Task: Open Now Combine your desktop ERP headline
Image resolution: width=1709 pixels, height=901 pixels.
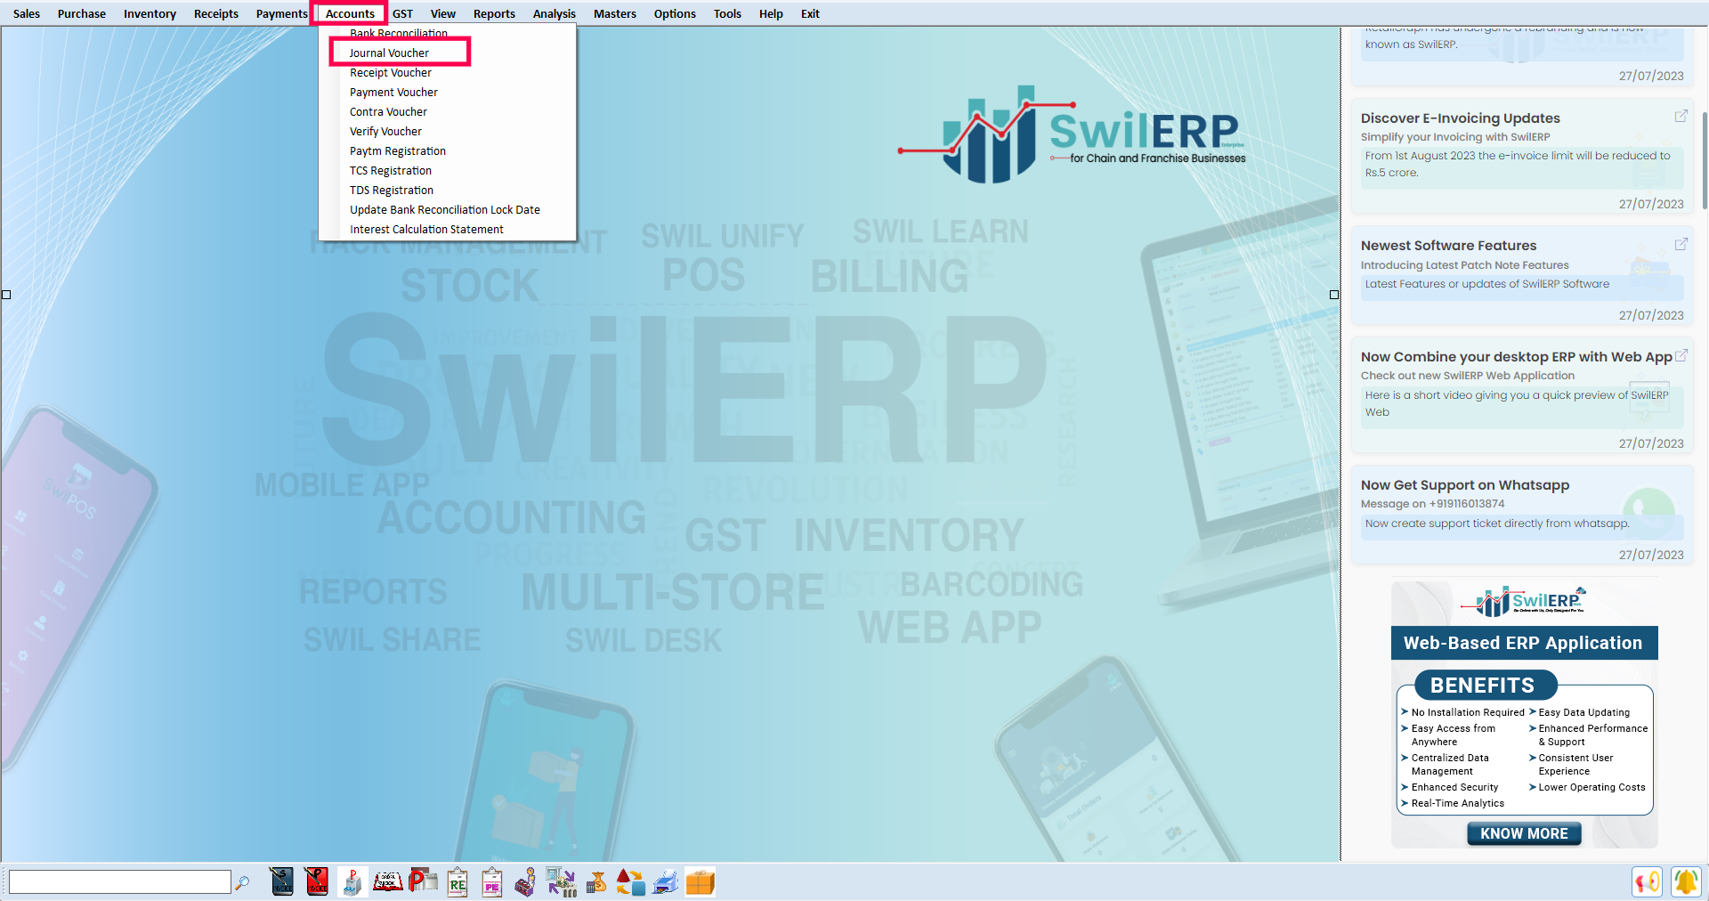Action: [x=1516, y=356]
